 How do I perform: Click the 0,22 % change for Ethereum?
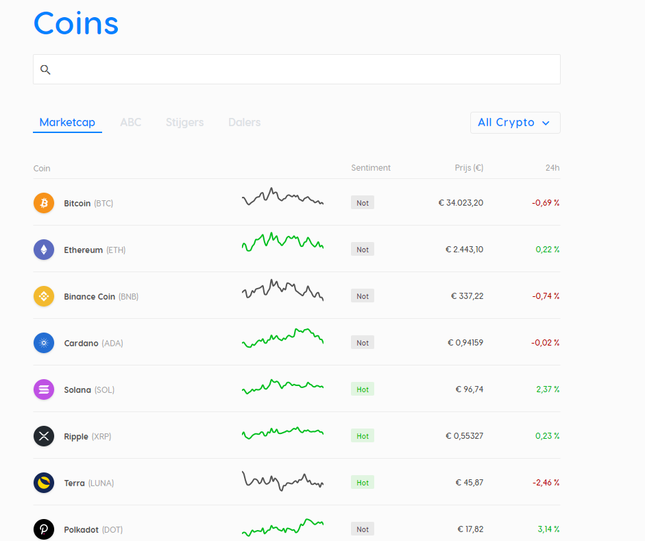tap(548, 250)
